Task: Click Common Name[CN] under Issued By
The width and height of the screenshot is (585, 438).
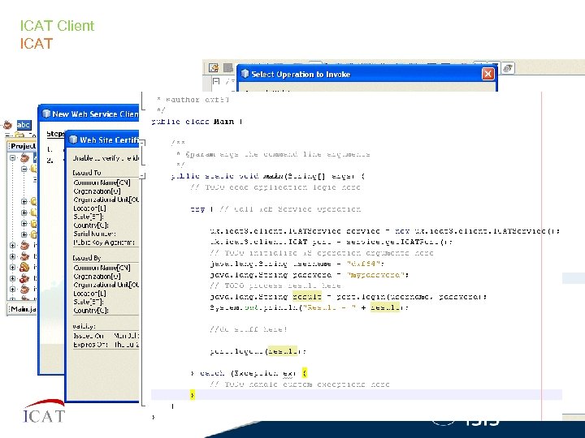Action: tap(102, 268)
